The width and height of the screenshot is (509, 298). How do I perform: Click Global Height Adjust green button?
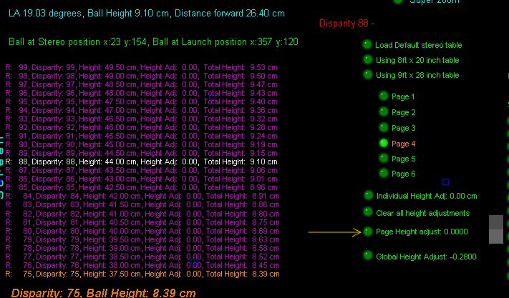pyautogui.click(x=368, y=256)
